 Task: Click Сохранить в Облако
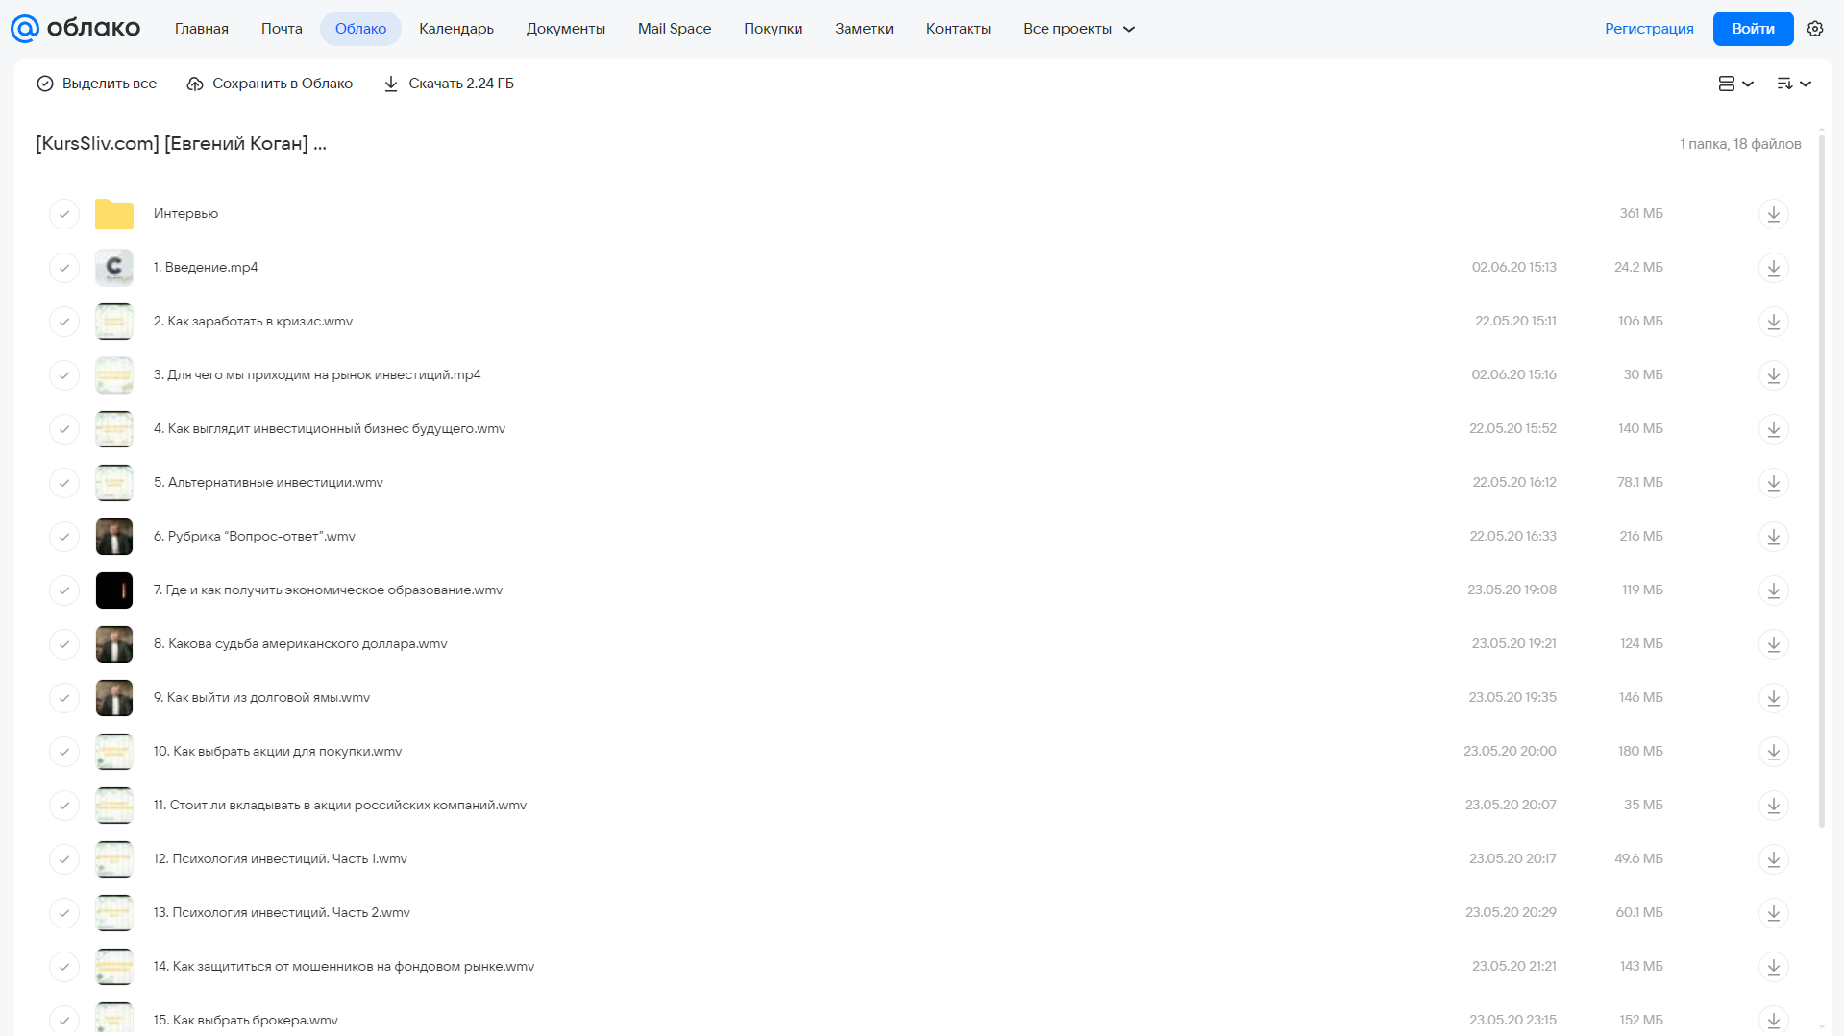click(x=269, y=84)
